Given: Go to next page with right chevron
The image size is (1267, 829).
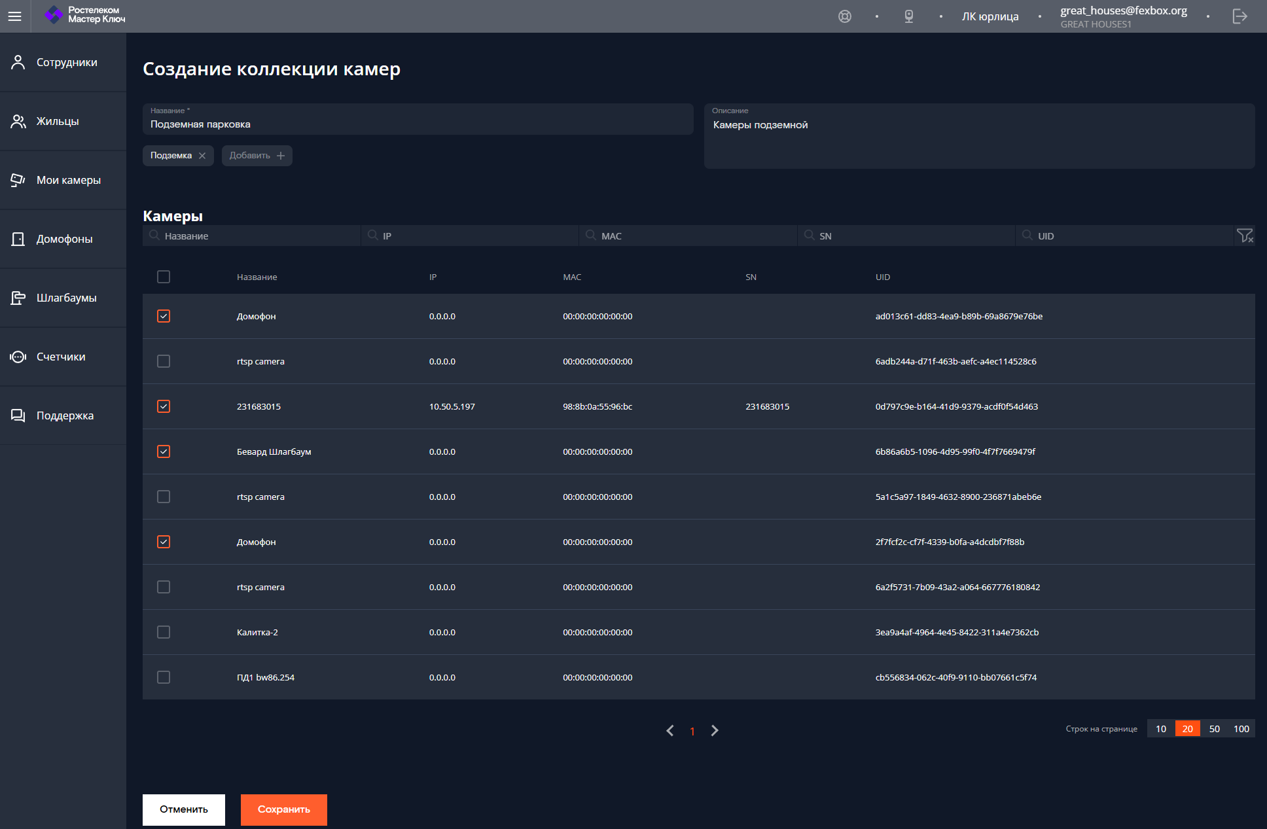Looking at the screenshot, I should (715, 730).
